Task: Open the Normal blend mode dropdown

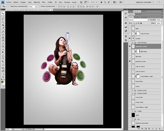Action: click(x=139, y=20)
